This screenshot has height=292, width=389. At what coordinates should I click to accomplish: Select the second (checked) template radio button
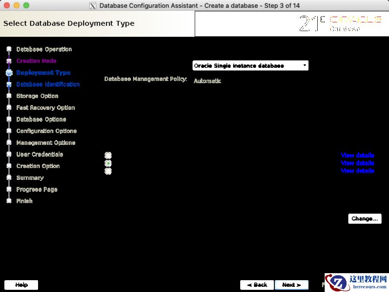pyautogui.click(x=108, y=163)
